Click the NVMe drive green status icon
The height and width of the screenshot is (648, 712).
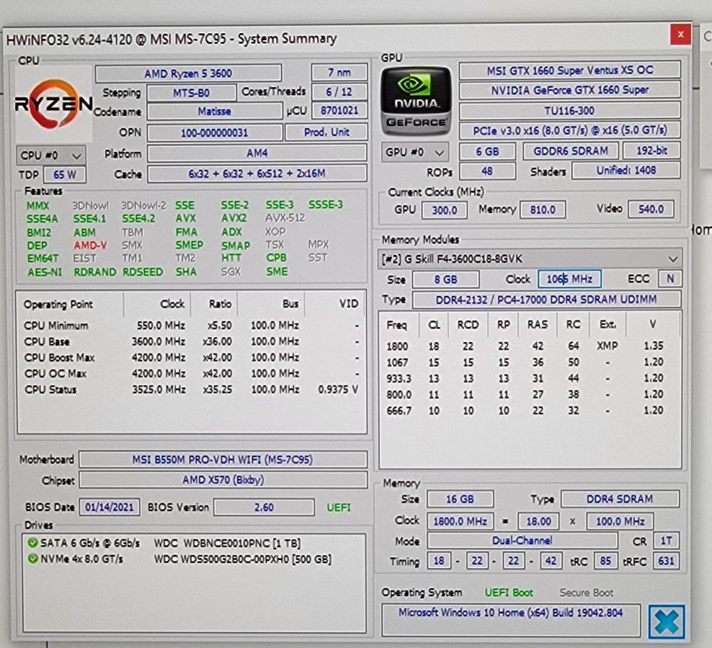[32, 558]
